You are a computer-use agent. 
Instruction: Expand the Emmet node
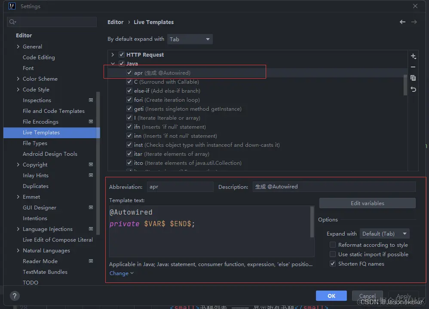[18, 197]
